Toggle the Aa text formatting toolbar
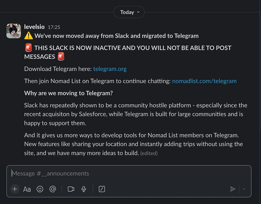This screenshot has height=204, width=261. (27, 189)
